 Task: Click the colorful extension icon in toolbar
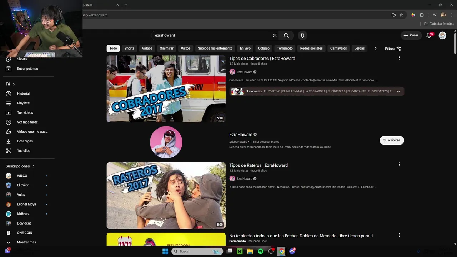(x=413, y=15)
